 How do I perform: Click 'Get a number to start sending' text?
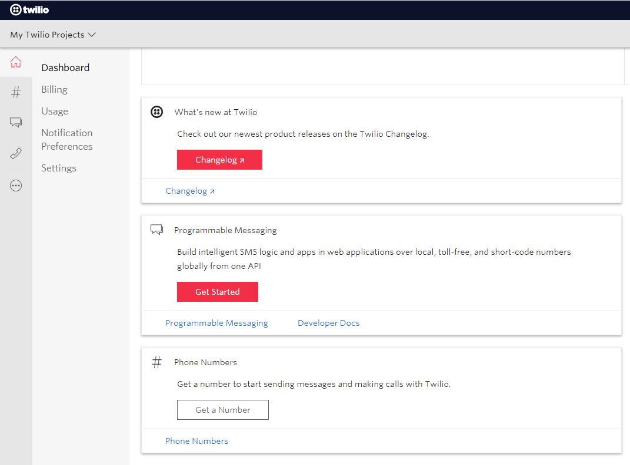tap(314, 384)
